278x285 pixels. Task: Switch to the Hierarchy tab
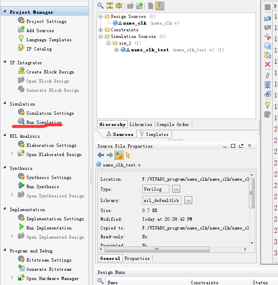[112, 124]
